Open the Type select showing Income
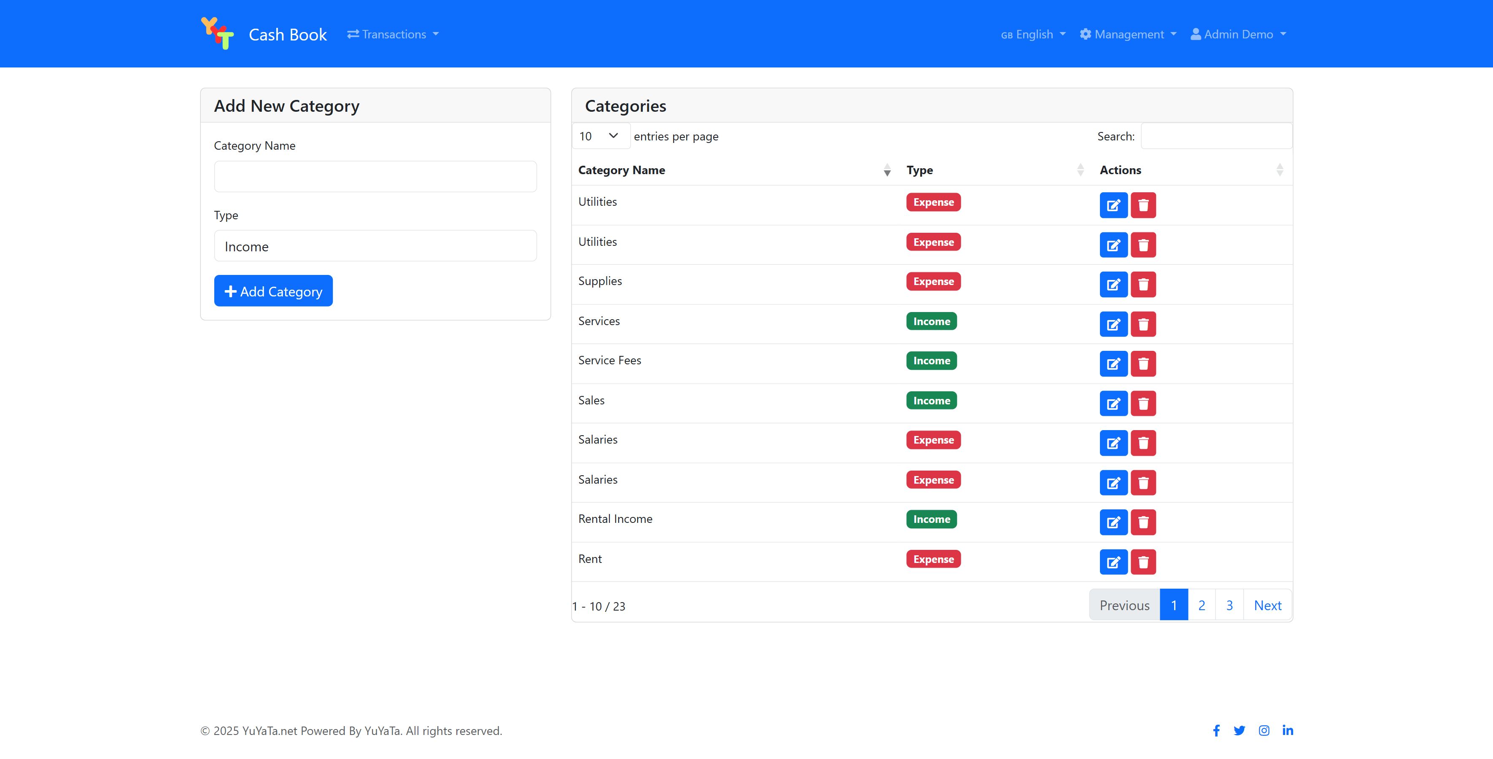The height and width of the screenshot is (759, 1493). (x=375, y=246)
